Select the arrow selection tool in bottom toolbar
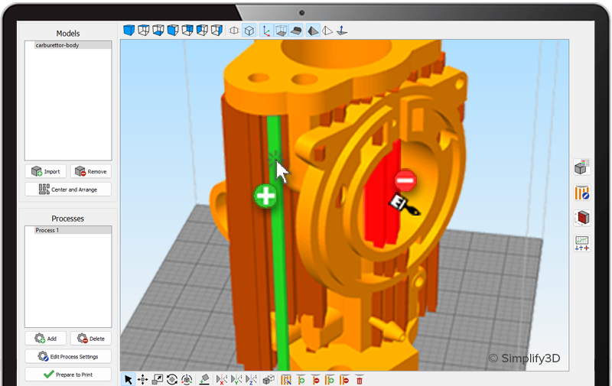 pos(128,379)
